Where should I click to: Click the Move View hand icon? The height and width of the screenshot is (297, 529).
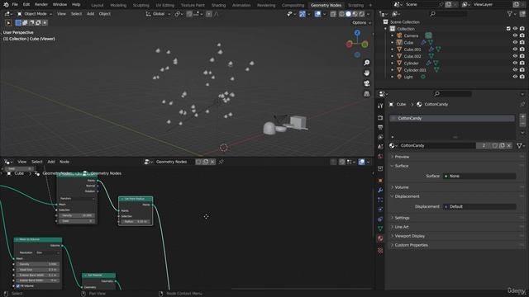(x=366, y=73)
